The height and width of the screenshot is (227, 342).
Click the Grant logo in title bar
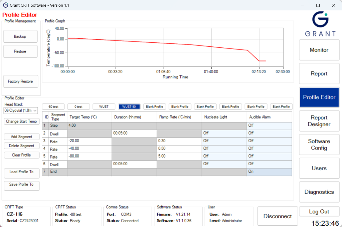5,5
